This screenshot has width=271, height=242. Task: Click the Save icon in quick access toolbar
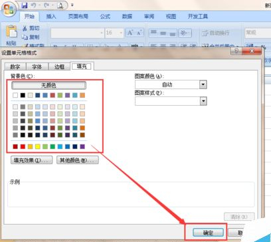pyautogui.click(x=25, y=5)
